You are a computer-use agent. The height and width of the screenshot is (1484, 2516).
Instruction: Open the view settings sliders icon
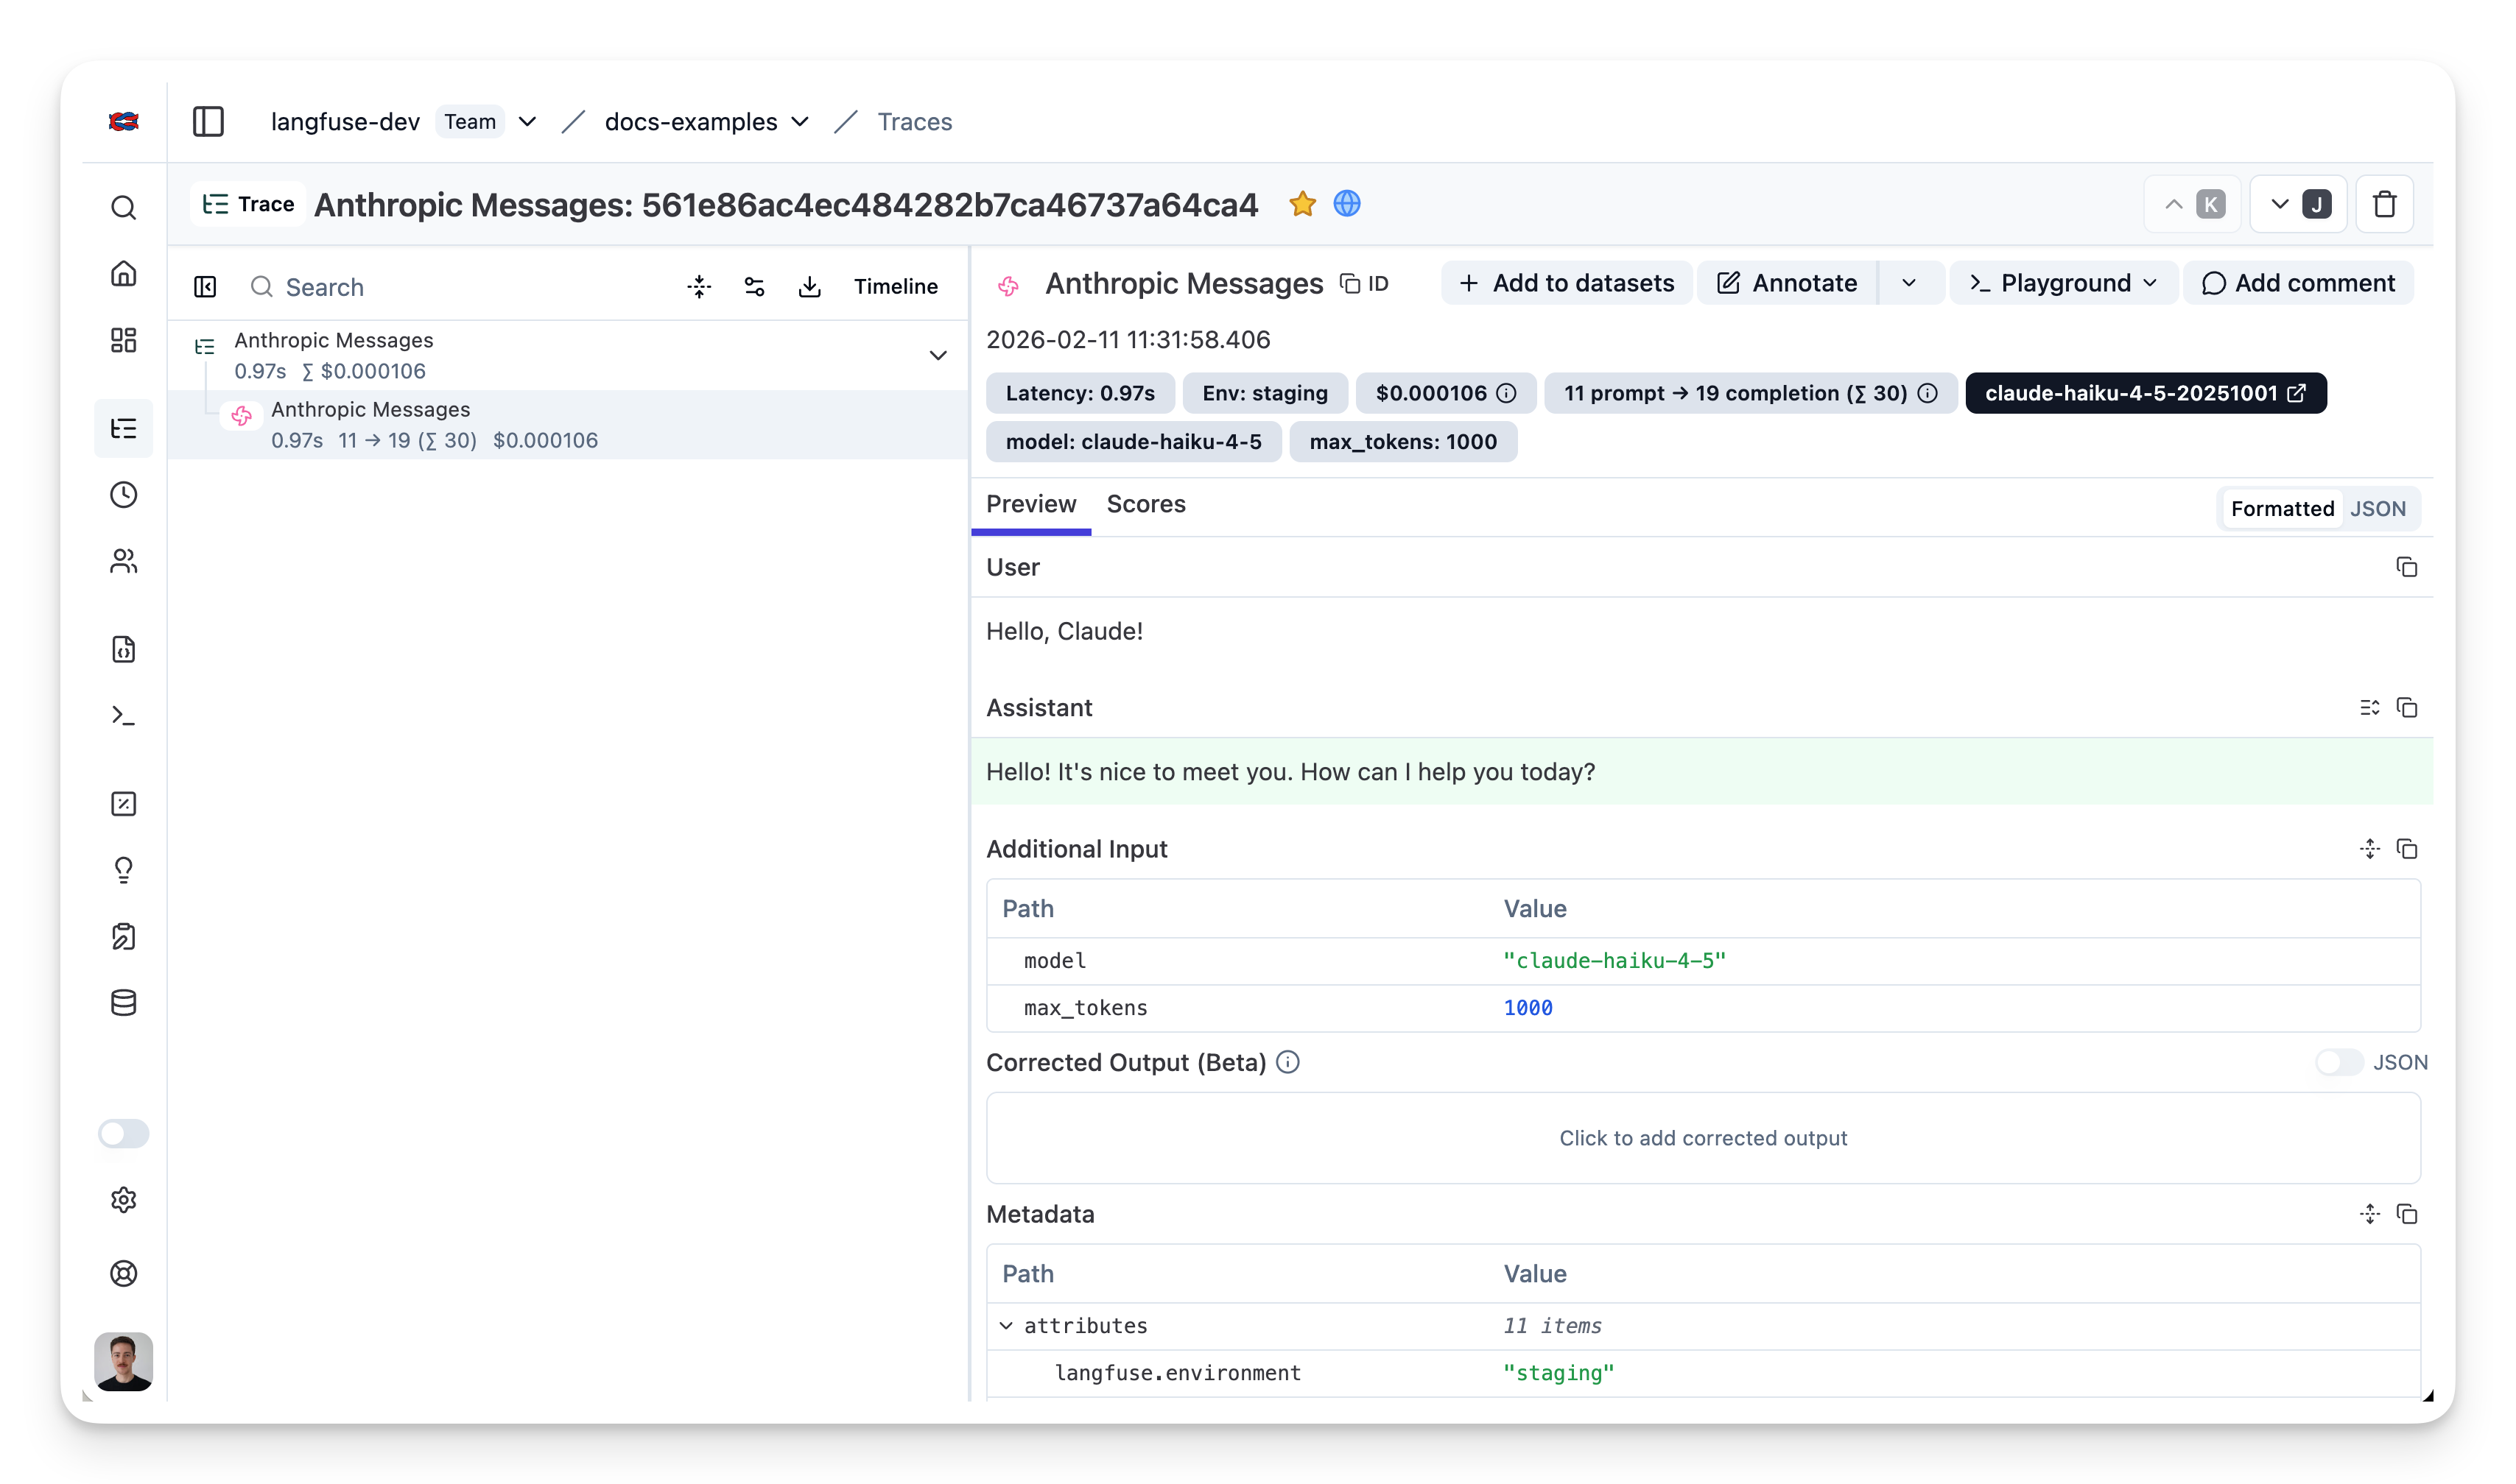pos(754,287)
